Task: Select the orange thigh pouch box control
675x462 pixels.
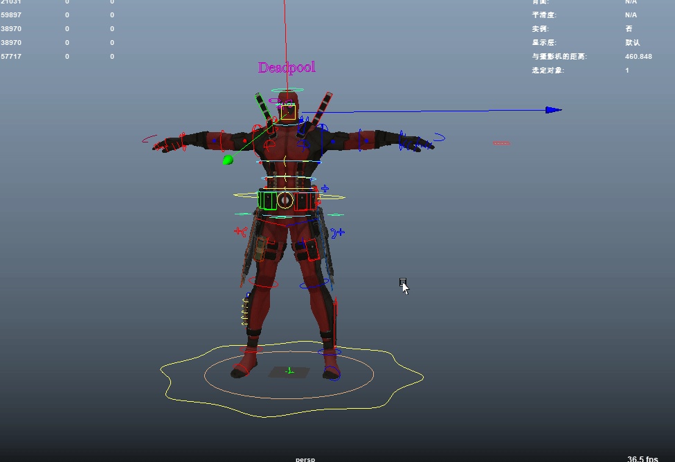Action: click(260, 249)
